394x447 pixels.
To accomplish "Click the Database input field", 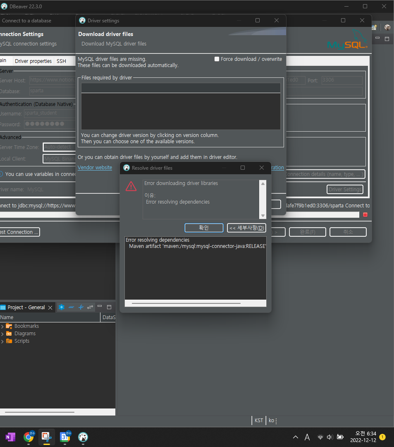I will (53, 91).
